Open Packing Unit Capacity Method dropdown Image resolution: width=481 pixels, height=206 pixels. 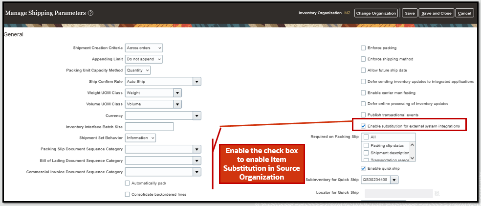[138, 70]
